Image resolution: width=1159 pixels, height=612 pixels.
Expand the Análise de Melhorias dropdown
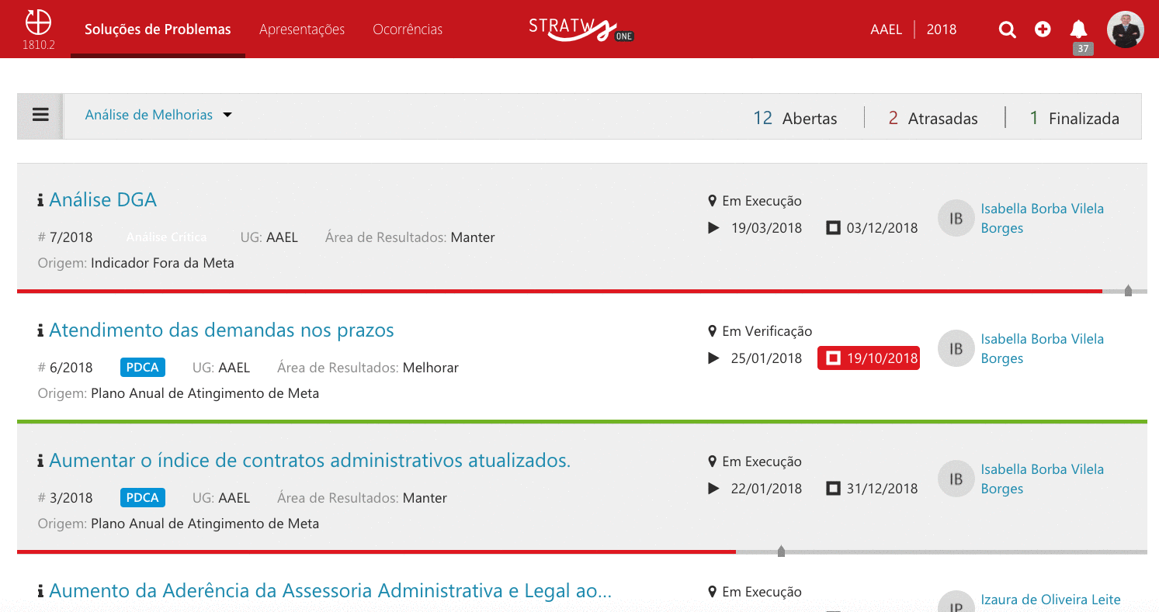(158, 115)
